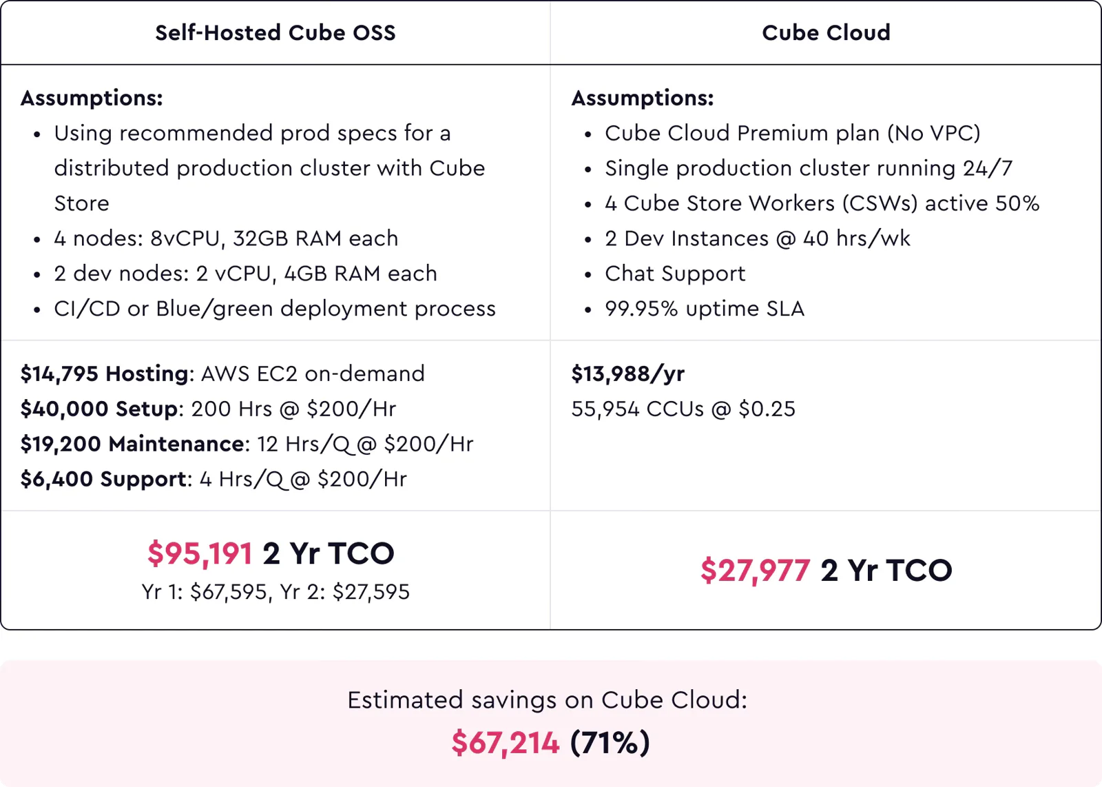Select the right column Assumptions heading

pos(643,98)
